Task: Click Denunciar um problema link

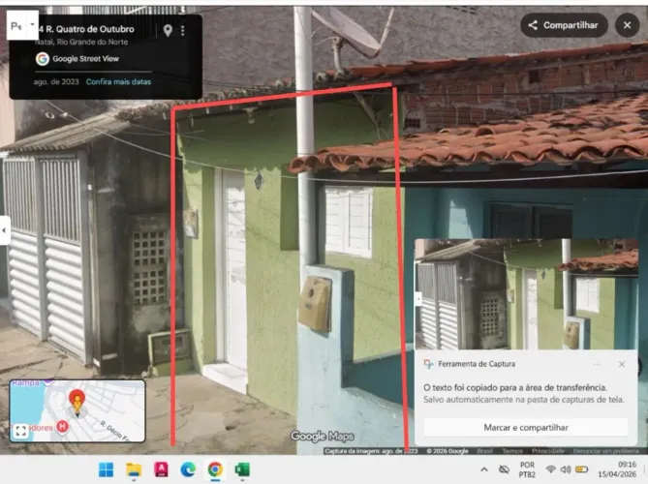Action: (605, 451)
